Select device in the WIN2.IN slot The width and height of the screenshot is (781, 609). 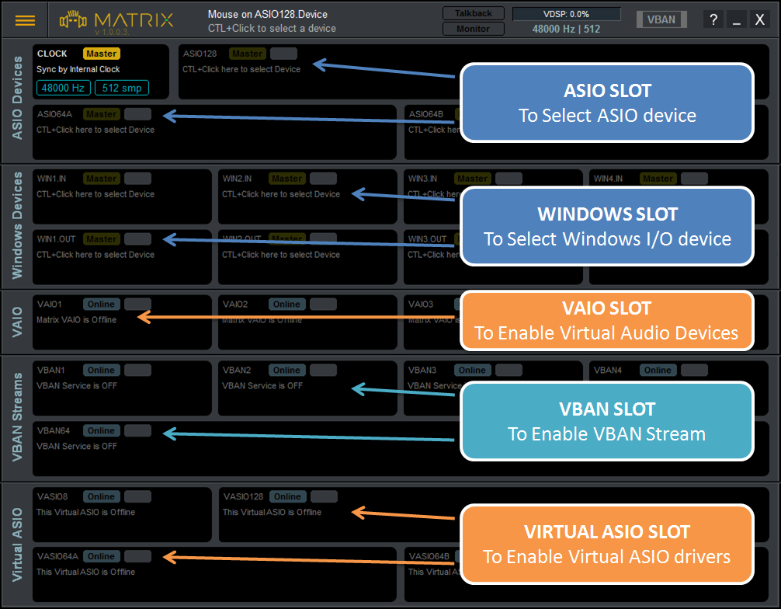click(x=281, y=194)
